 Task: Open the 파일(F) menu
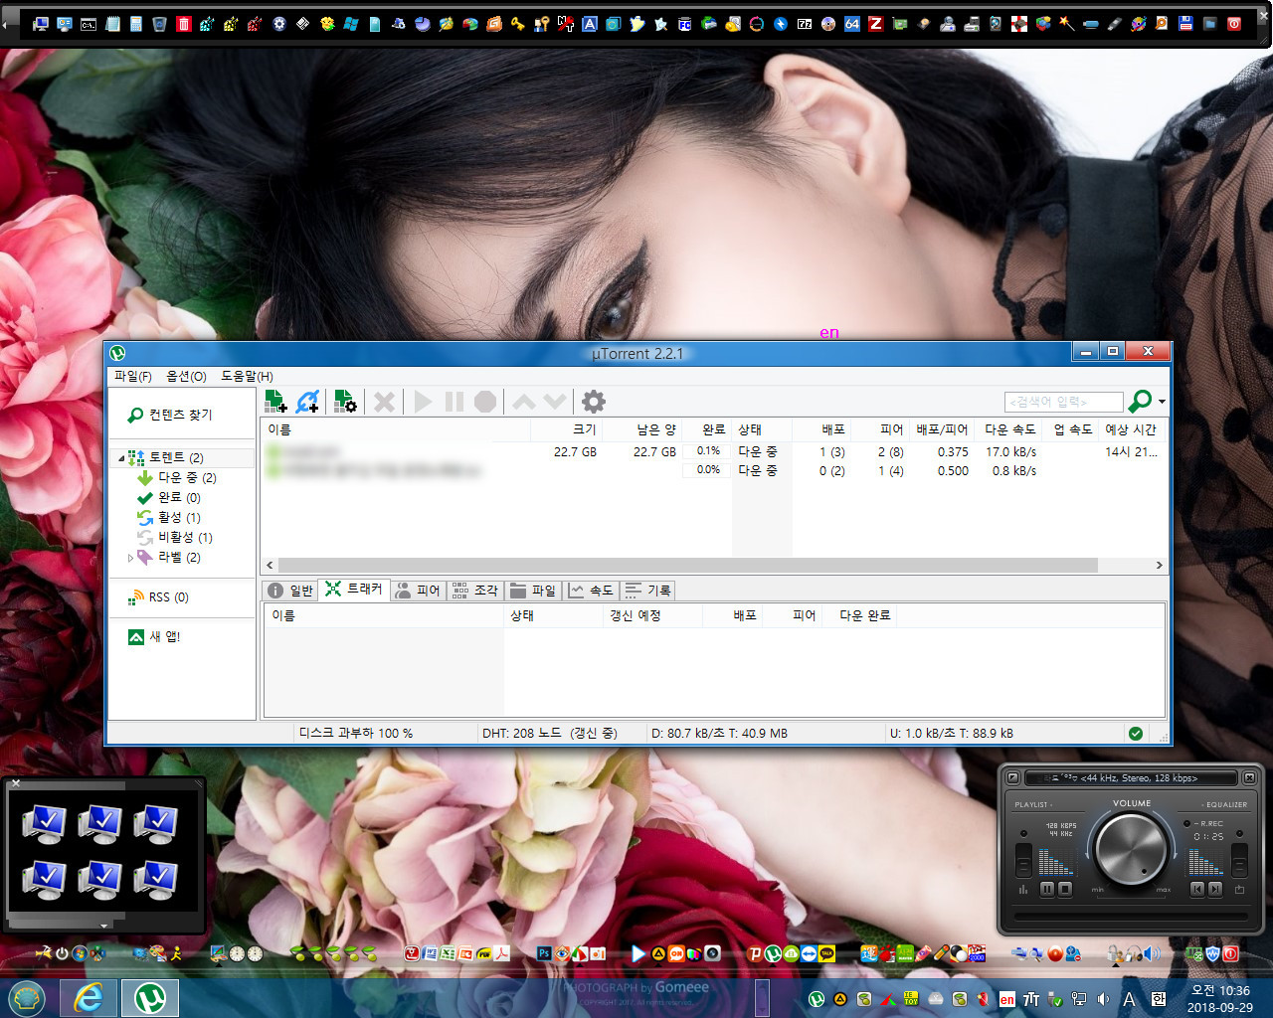(132, 376)
